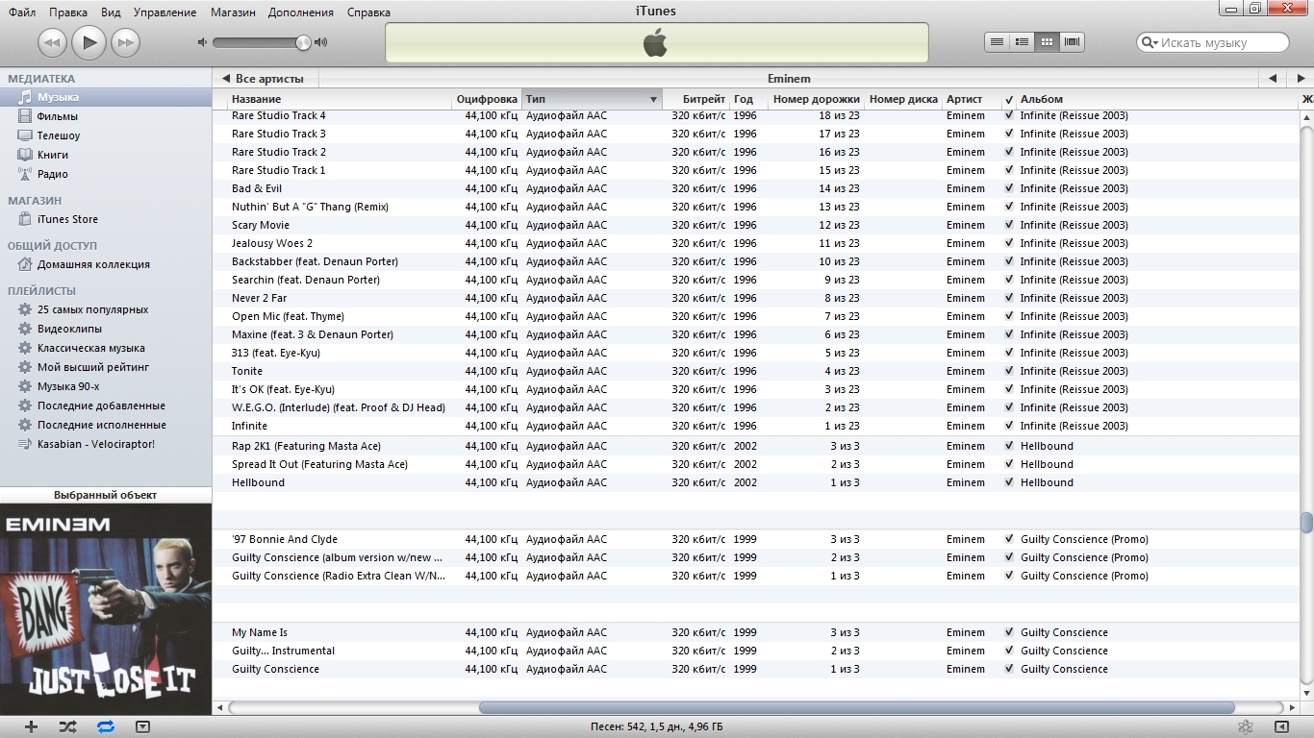Viewport: 1314px width, 738px height.
Task: Uncheck the Rap 2K1 track checkbox
Action: coord(1009,446)
